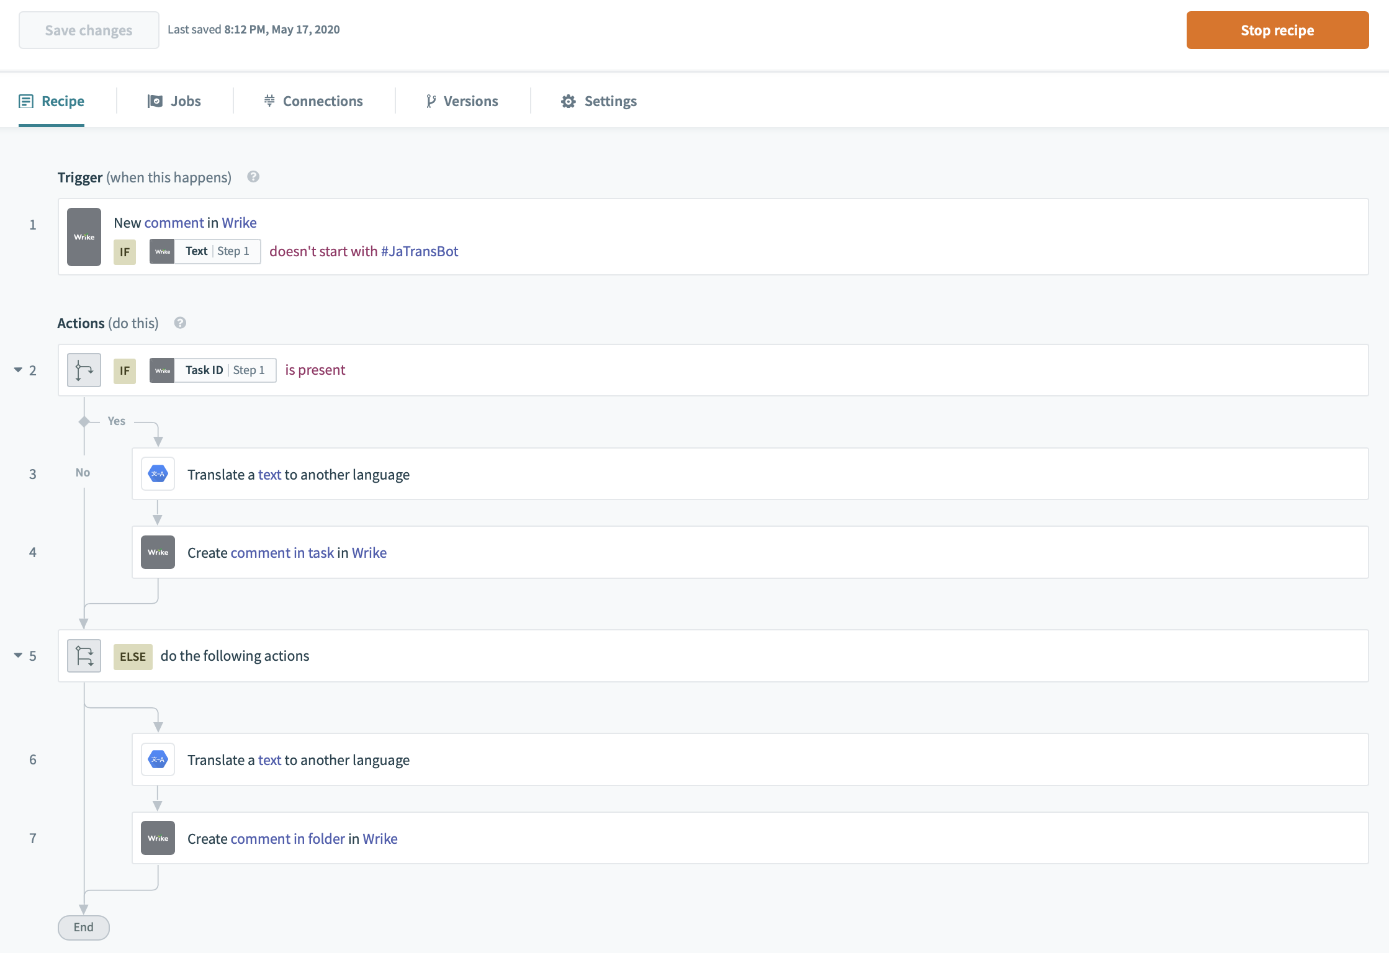
Task: Click the Text Step 1 datapill in trigger
Action: pyautogui.click(x=205, y=251)
